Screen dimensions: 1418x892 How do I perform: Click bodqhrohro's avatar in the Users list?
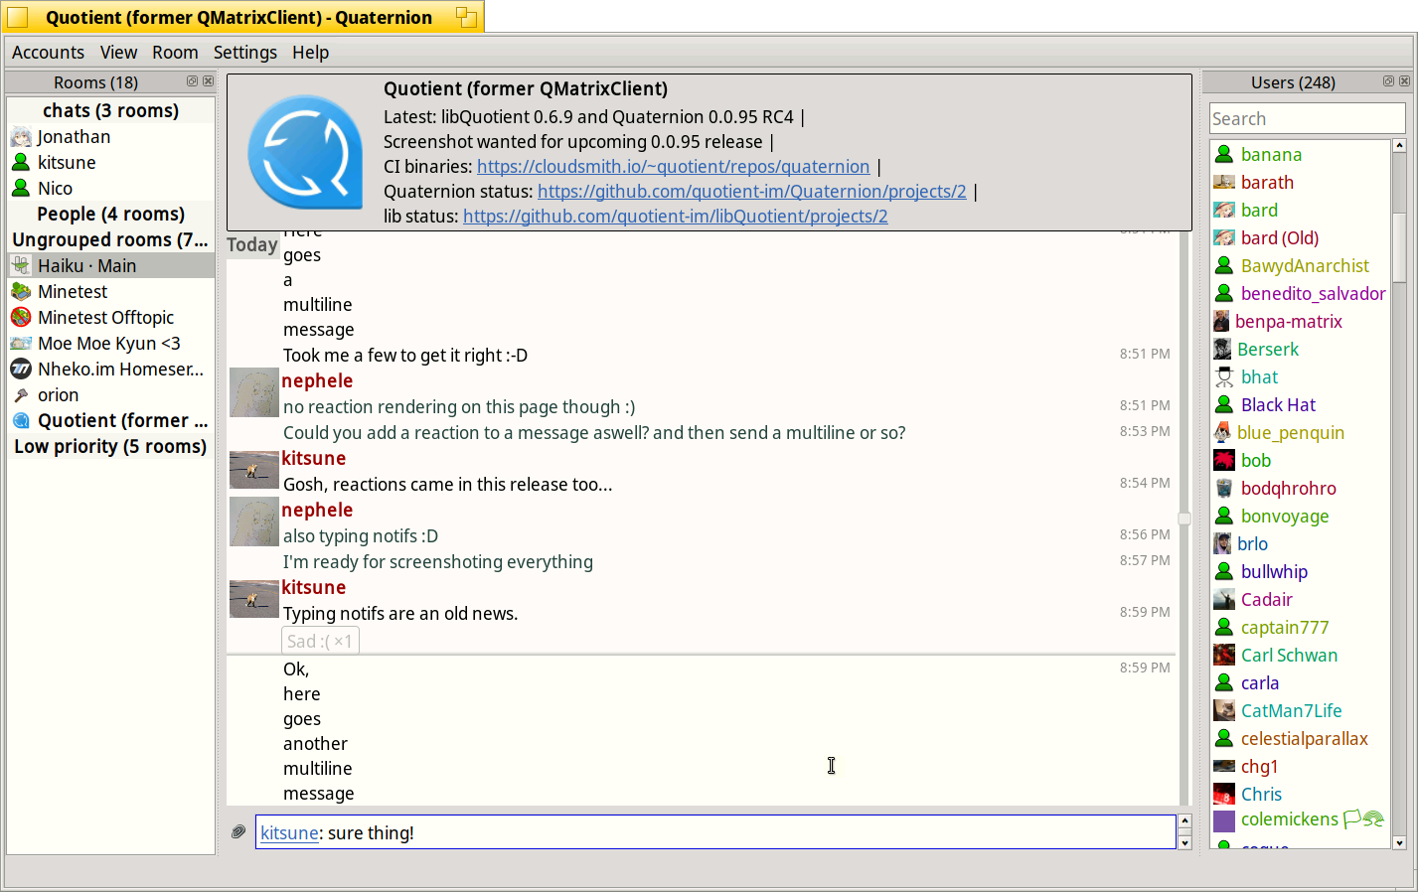point(1224,489)
